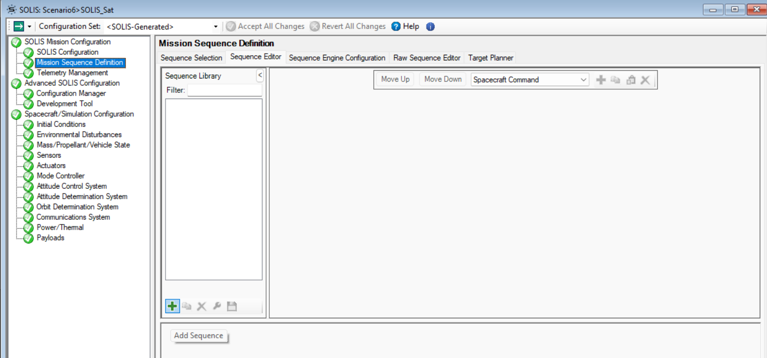Image resolution: width=767 pixels, height=358 pixels.
Task: Click the Add Sequence button
Action: 199,335
